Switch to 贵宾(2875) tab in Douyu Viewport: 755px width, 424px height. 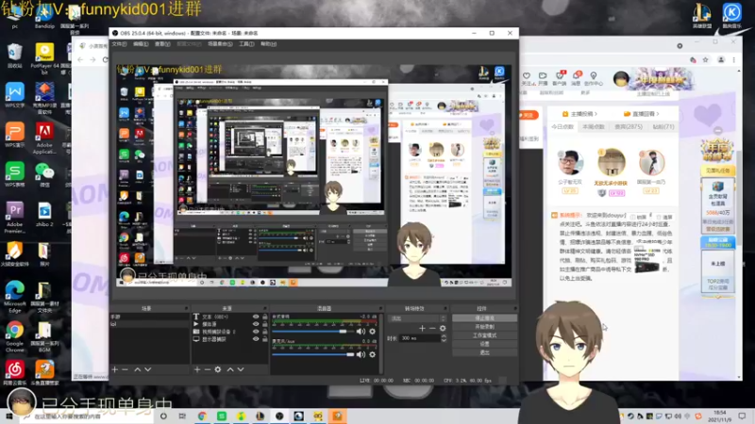click(x=629, y=127)
